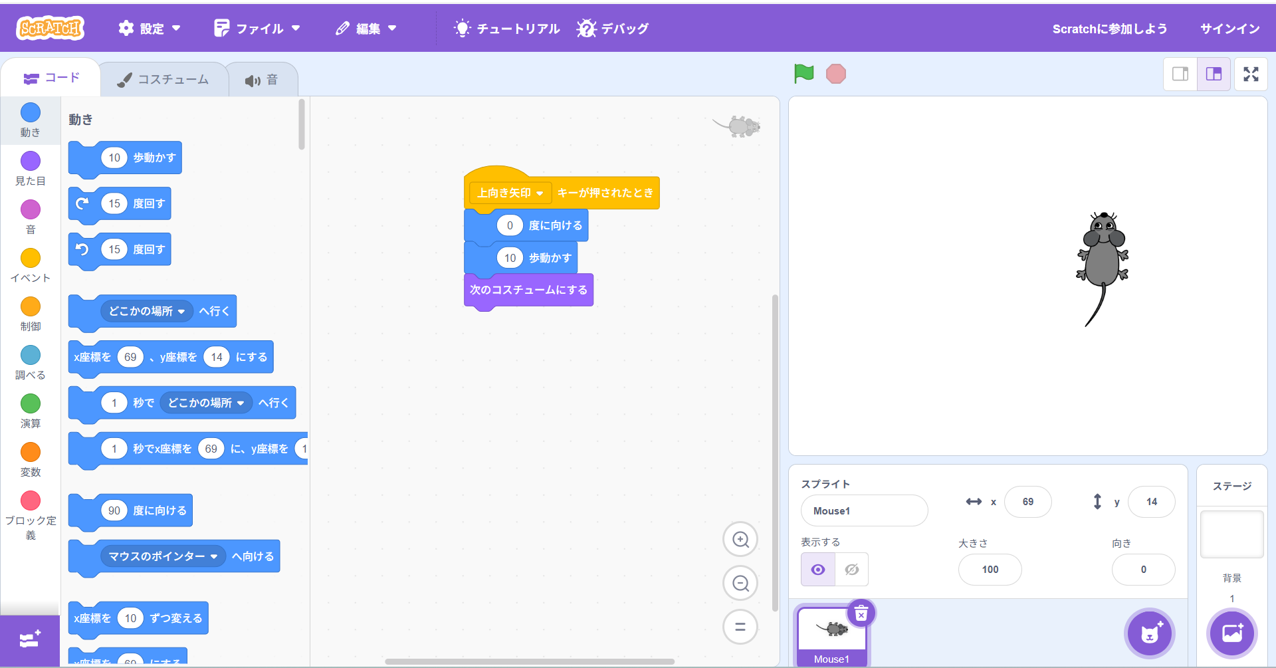This screenshot has height=668, width=1276.
Task: Open the 音 tab
Action: click(262, 80)
